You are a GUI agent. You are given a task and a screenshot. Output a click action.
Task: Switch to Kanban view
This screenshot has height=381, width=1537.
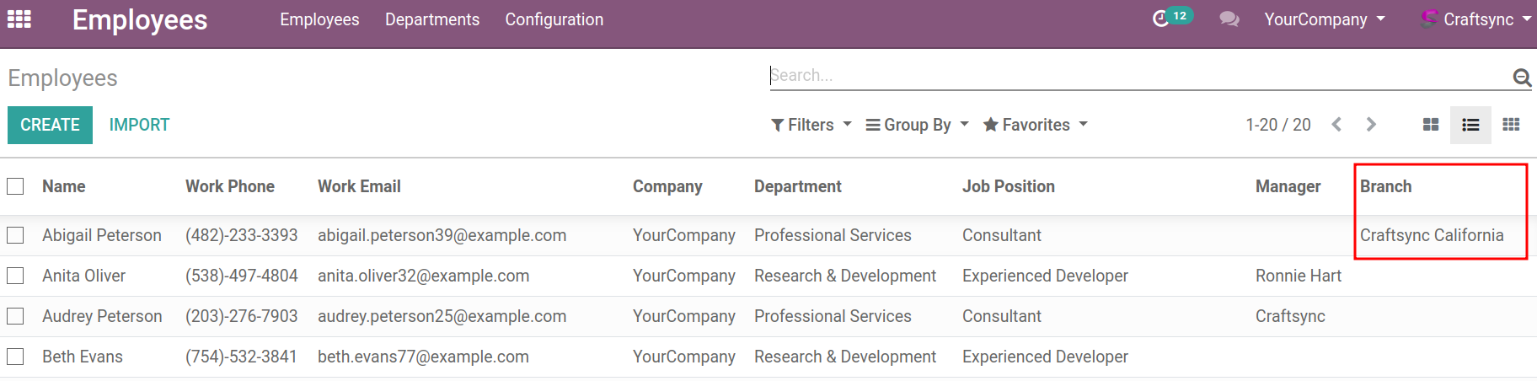pyautogui.click(x=1430, y=125)
